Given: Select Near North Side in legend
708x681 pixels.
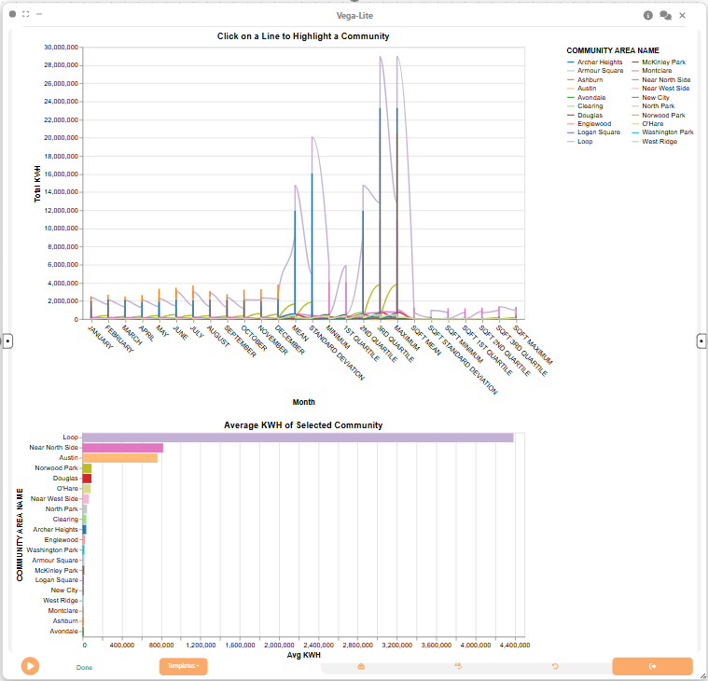Looking at the screenshot, I should click(661, 79).
